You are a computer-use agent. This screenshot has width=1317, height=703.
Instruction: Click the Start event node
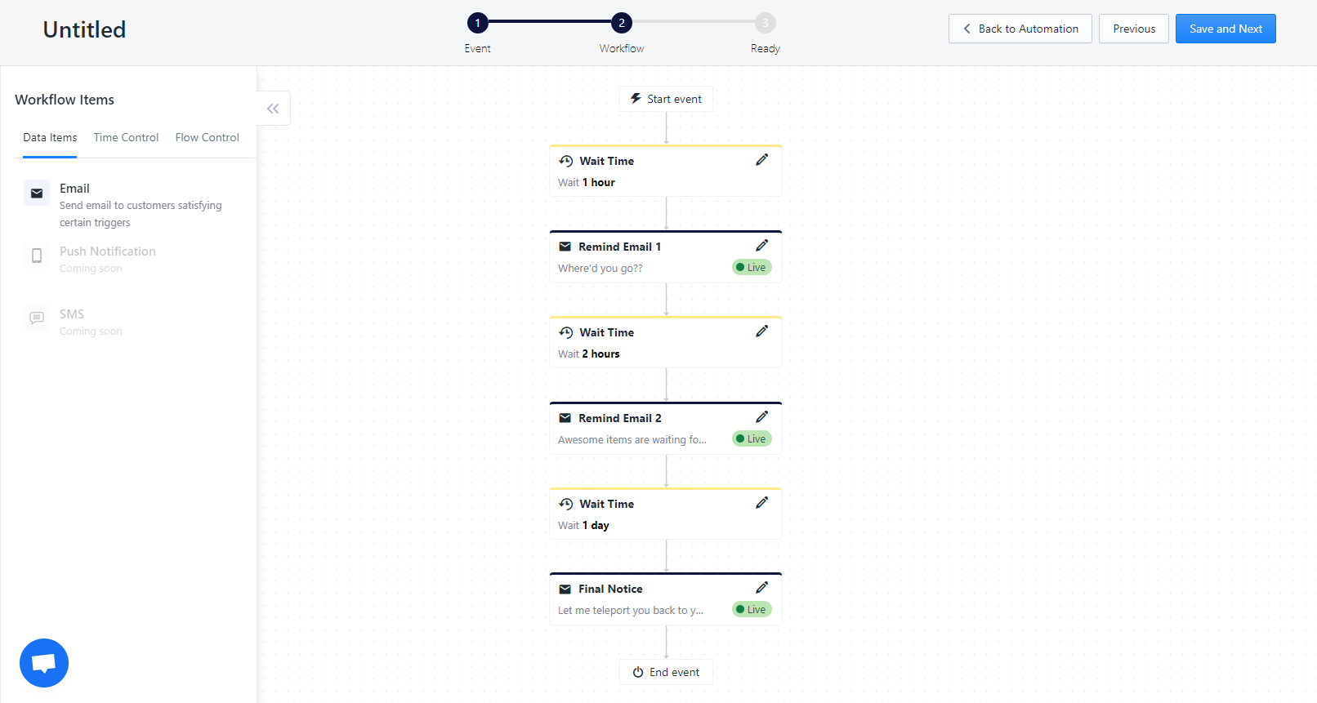[666, 99]
